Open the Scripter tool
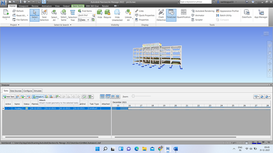The height and width of the screenshot is (153, 273). [x=197, y=20]
